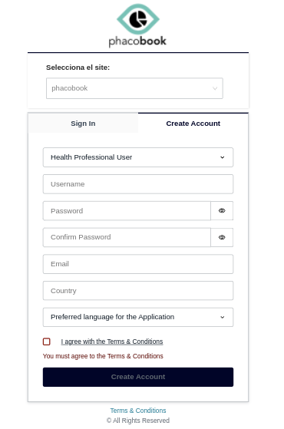Focus the Username input field
Screen dimensions: 284x429
pyautogui.click(x=138, y=184)
